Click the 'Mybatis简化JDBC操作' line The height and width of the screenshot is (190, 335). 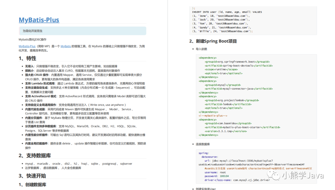33,39
